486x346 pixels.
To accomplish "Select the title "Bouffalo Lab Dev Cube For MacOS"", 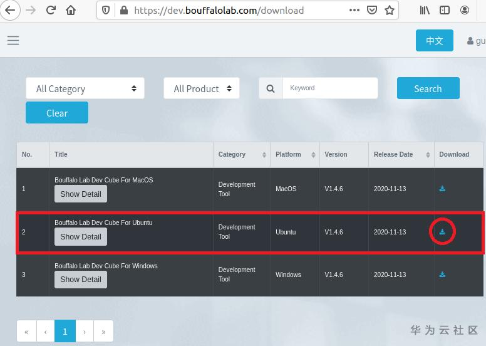I will coord(104,180).
